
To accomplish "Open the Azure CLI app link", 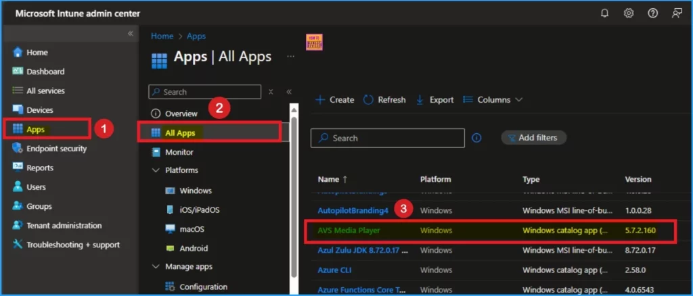I will [334, 270].
